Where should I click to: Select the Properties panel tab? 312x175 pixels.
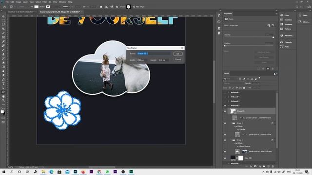click(x=228, y=14)
